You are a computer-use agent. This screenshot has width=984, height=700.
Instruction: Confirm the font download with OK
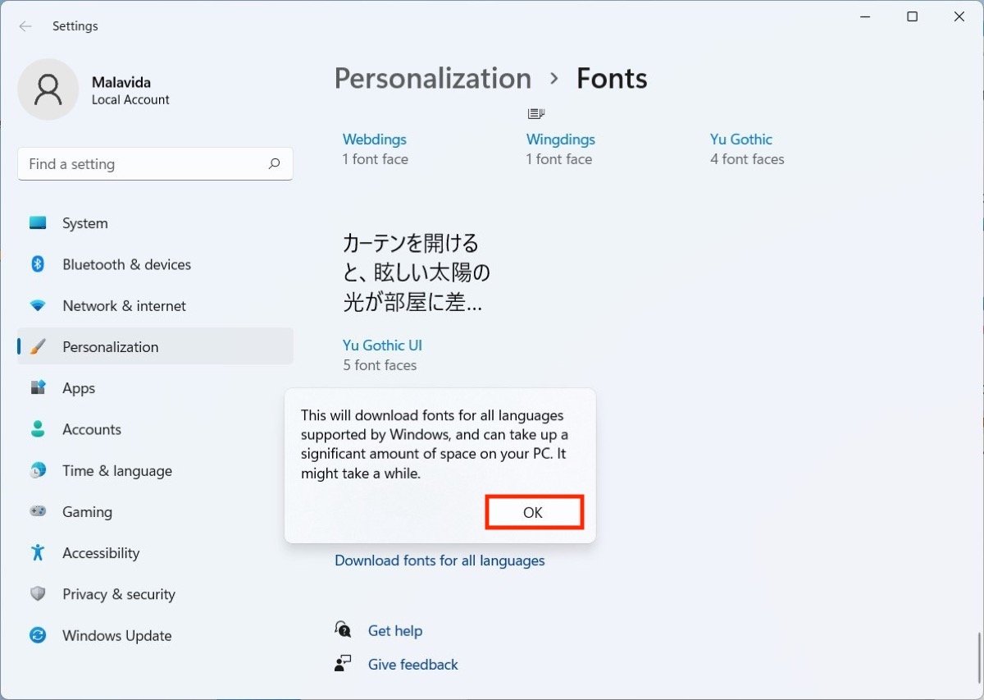(x=533, y=513)
